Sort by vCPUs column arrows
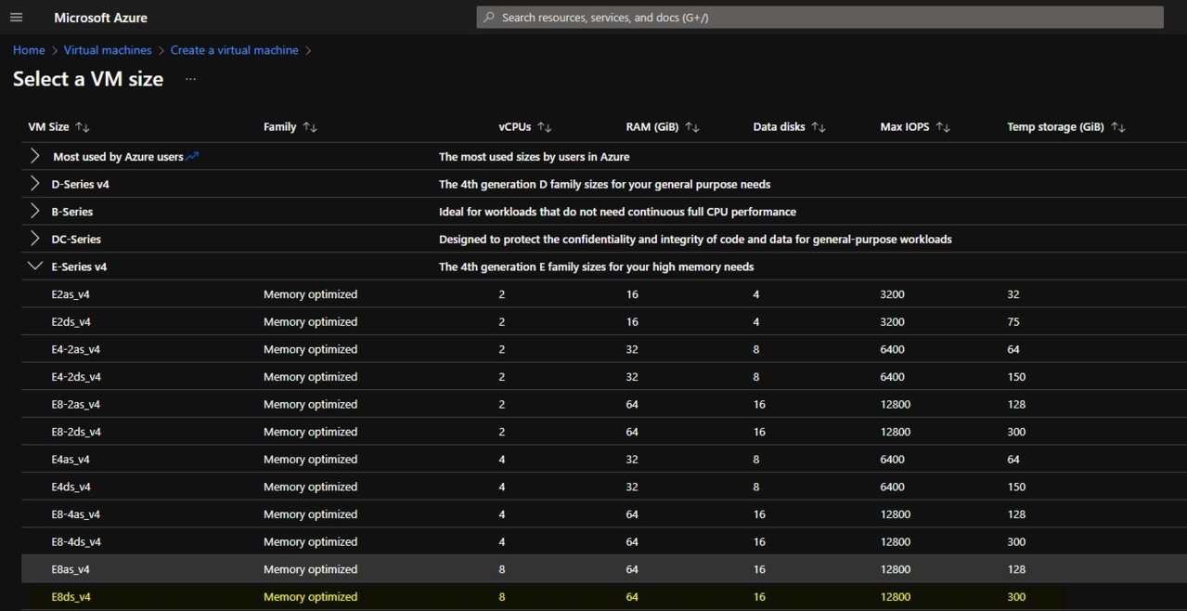This screenshot has height=611, width=1187. (545, 127)
